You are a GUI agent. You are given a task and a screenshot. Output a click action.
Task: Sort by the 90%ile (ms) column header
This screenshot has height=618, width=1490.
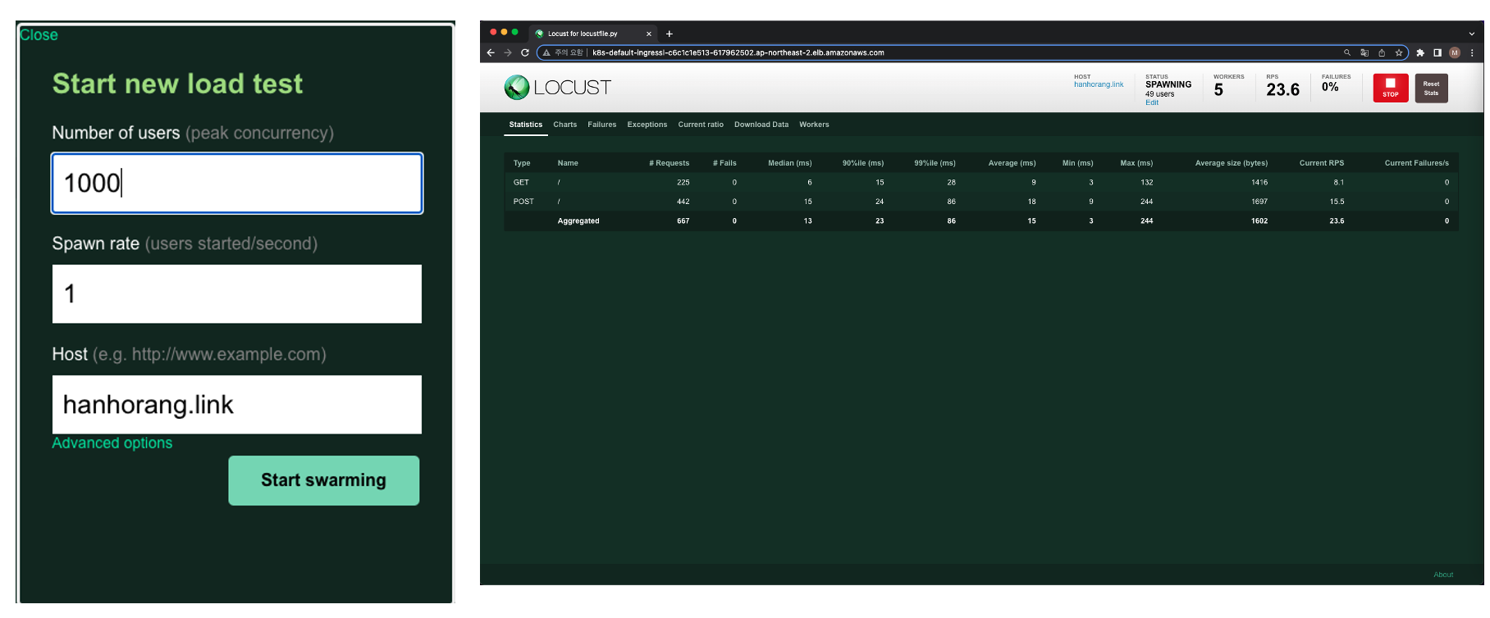(x=863, y=163)
